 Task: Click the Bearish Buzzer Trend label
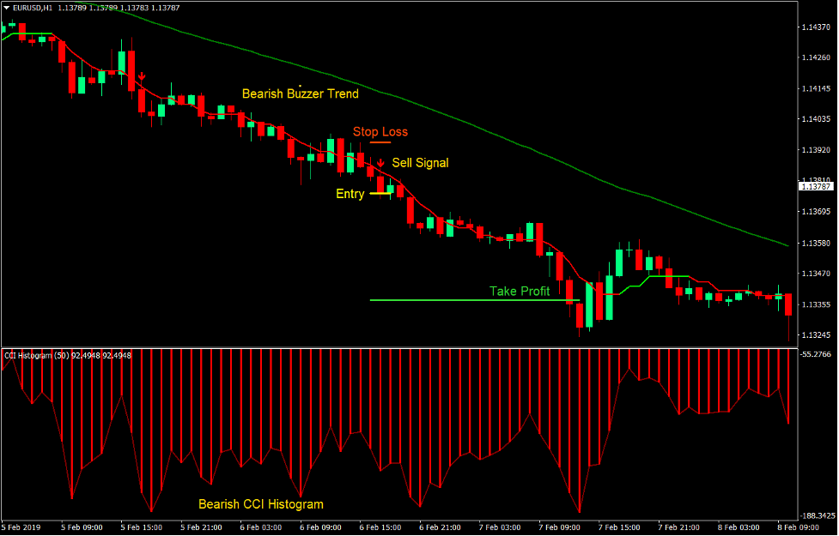pos(301,94)
